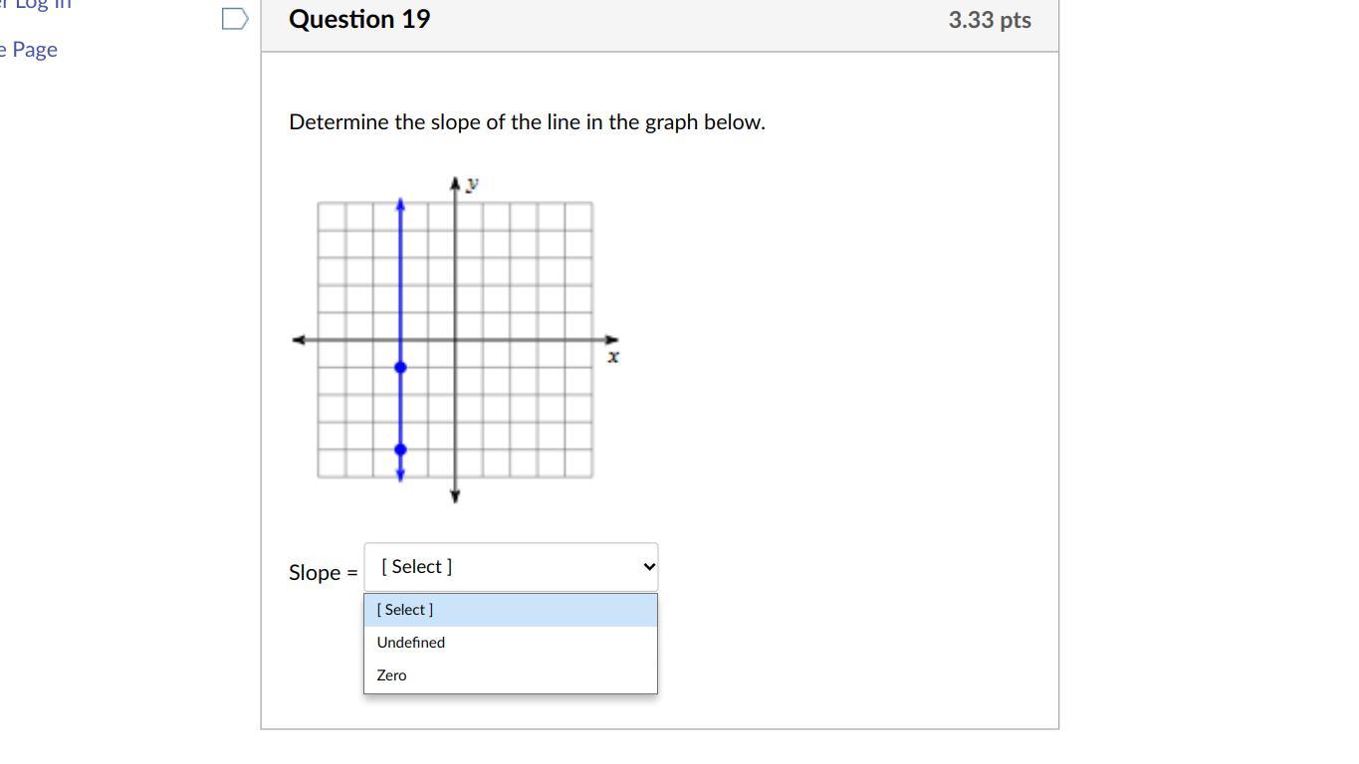Click the chevron arrow on the Slope dropdown

[649, 567]
